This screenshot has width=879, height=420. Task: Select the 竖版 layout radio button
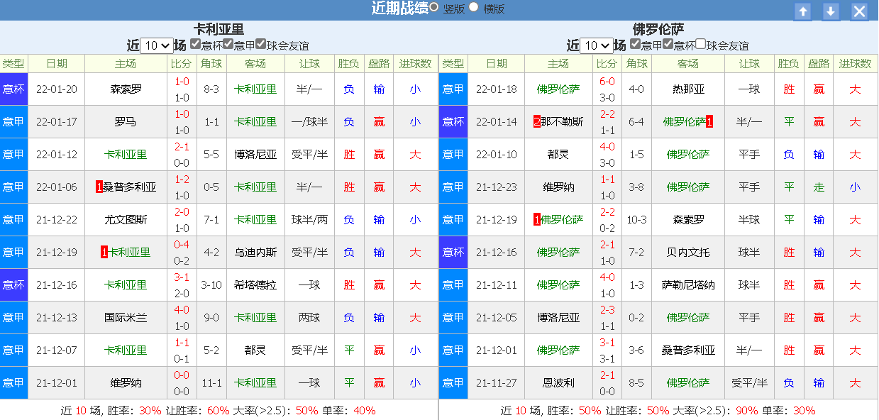point(434,7)
